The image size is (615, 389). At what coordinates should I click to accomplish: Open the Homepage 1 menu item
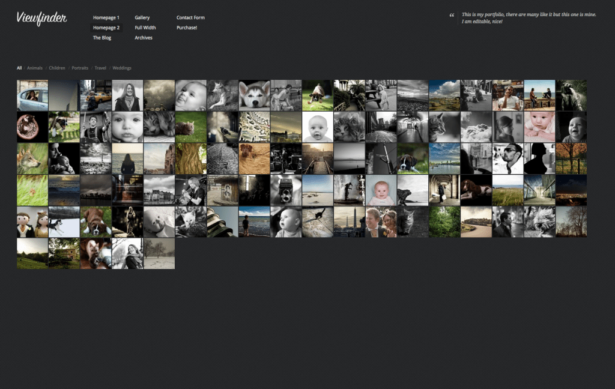coord(106,17)
